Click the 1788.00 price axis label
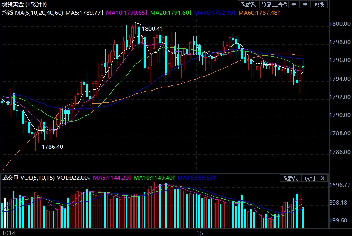 (340, 134)
